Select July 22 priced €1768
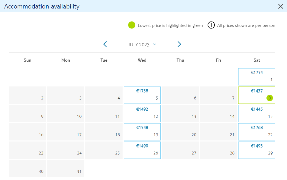Screen dimensions: 287x180 tap(257, 132)
